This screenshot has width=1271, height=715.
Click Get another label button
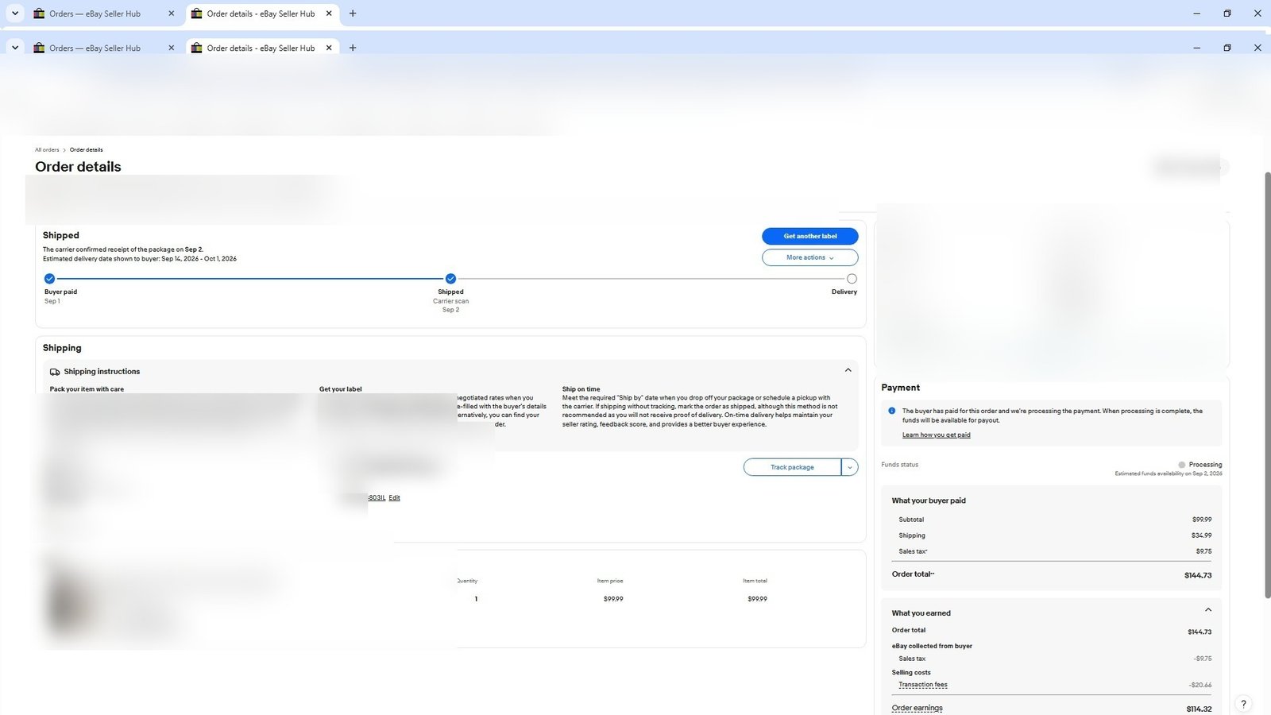(809, 236)
